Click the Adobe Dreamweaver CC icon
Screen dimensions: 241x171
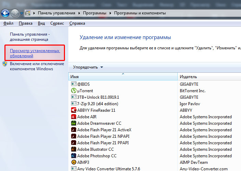74,123
